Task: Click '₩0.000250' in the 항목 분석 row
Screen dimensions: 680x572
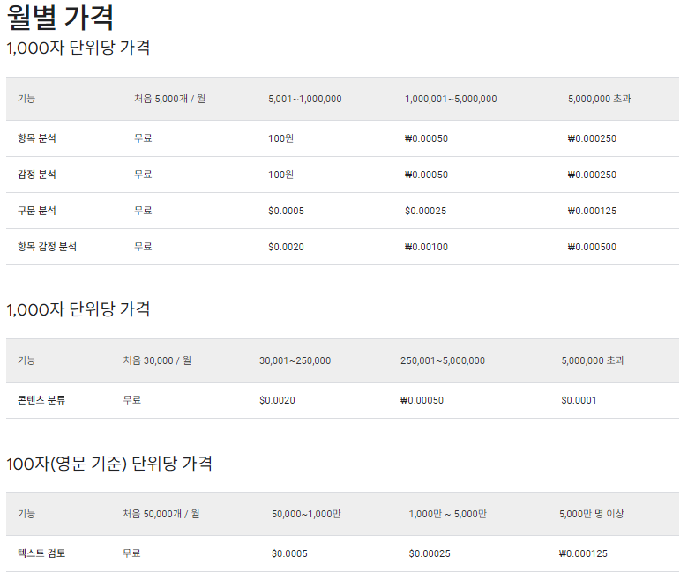Action: point(592,138)
